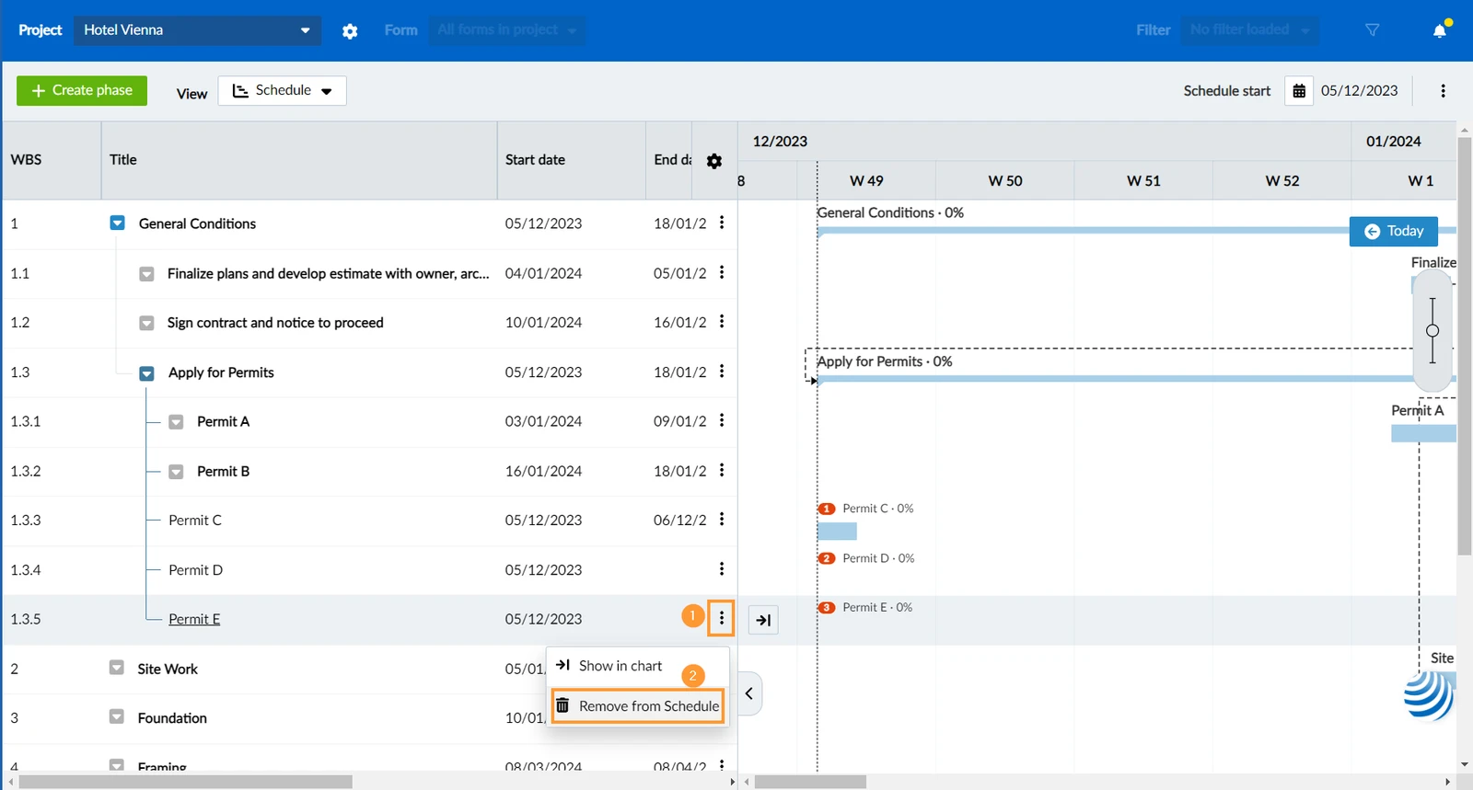
Task: Open project settings gear icon
Action: click(350, 30)
